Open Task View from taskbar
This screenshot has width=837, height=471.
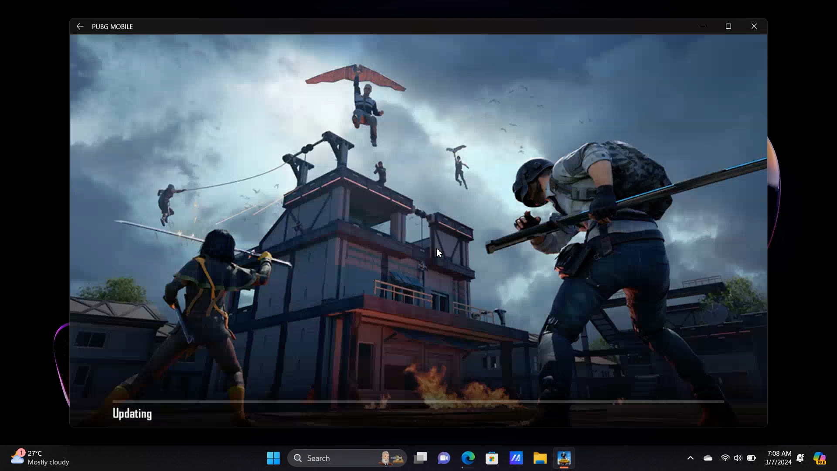pos(420,458)
